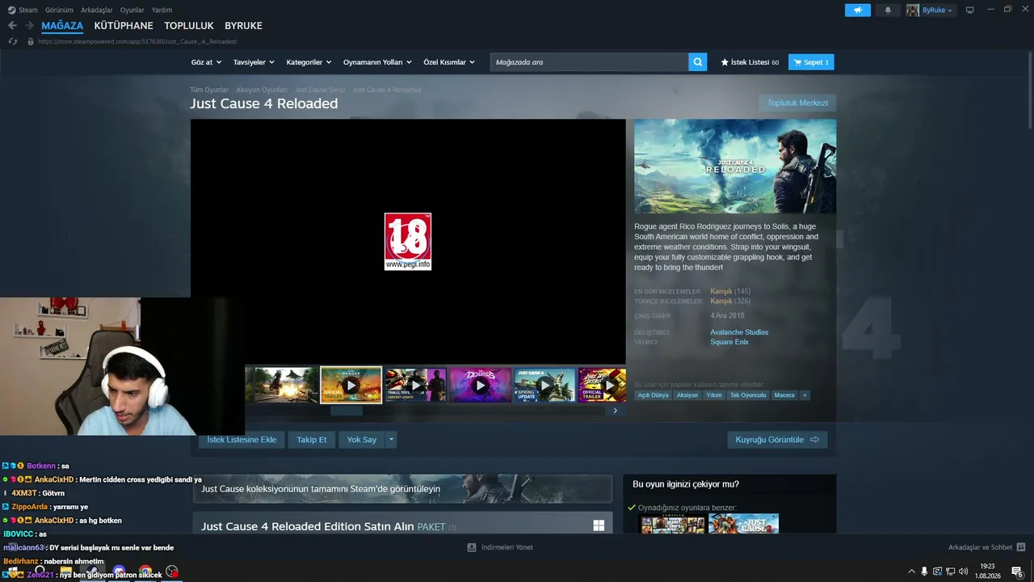Click the İstek Listesine Ekle button
The height and width of the screenshot is (582, 1034).
[x=242, y=440]
